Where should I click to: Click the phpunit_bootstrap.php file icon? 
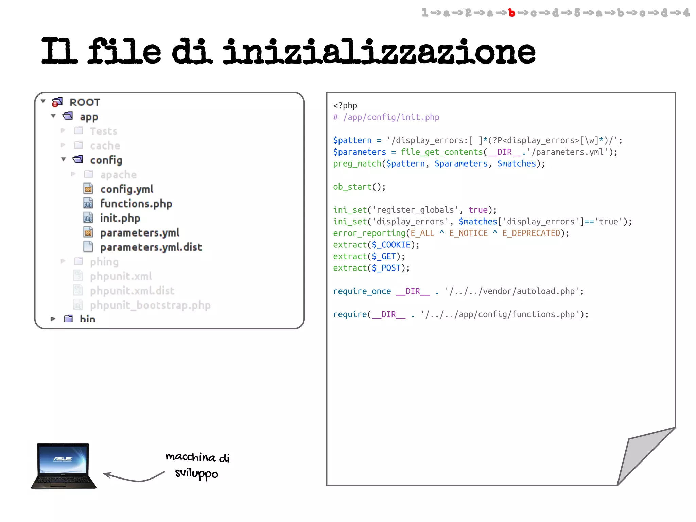tap(78, 304)
